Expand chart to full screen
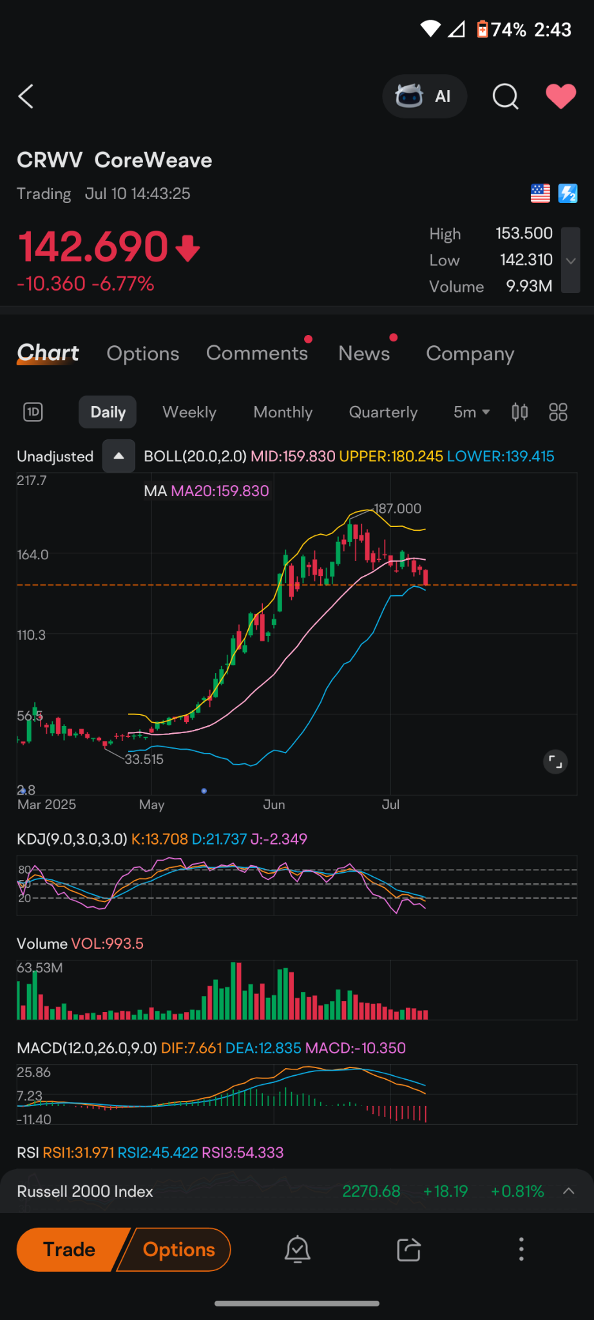This screenshot has width=594, height=1320. pos(555,762)
